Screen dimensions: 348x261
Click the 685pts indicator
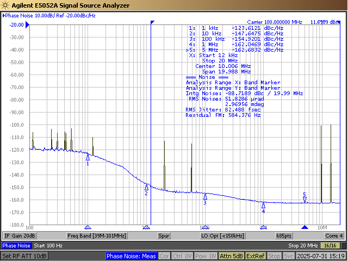284,235
